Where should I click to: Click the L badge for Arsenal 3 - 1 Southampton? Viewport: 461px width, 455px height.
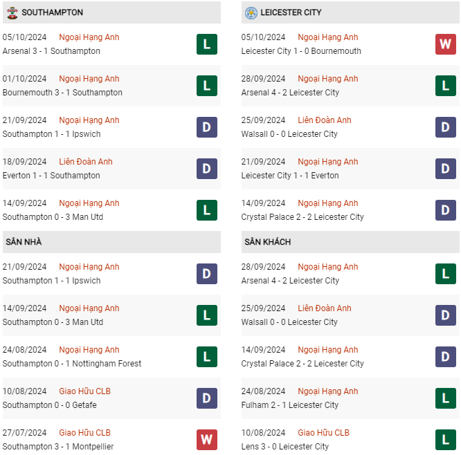coord(207,44)
